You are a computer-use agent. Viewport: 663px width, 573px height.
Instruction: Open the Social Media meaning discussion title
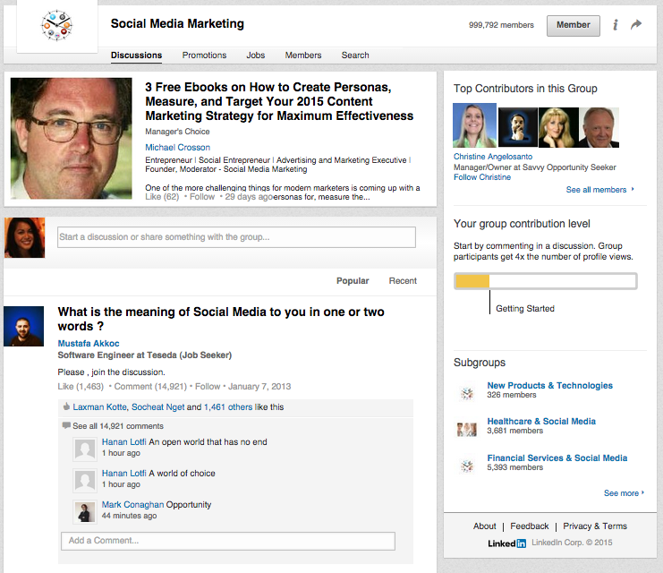(x=221, y=319)
